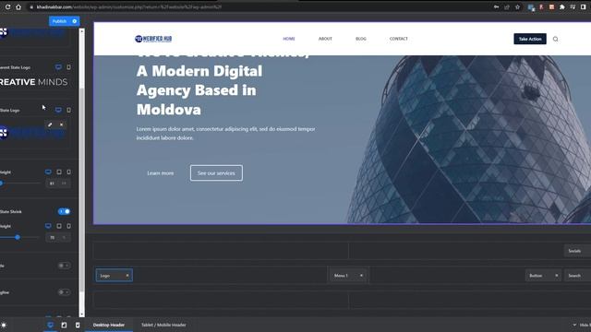
Task: Remove Button item from header builder
Action: (x=557, y=276)
